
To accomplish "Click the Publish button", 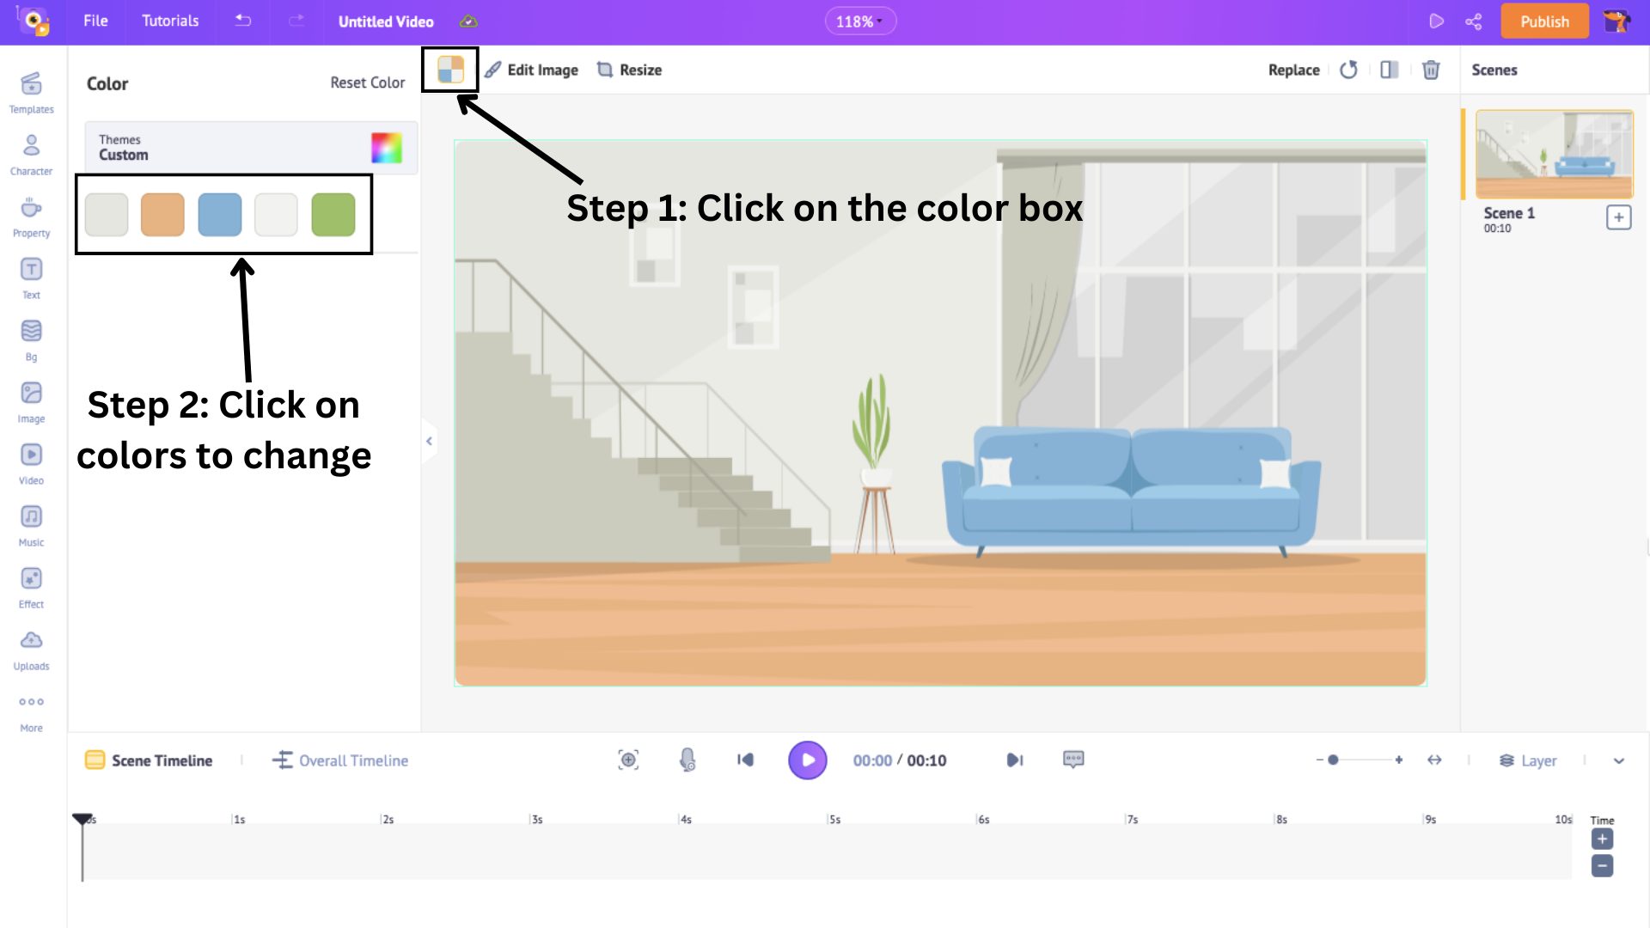I will (x=1544, y=21).
